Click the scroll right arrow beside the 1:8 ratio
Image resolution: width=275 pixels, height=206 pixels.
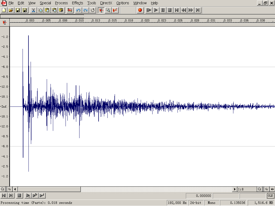tap(235, 189)
